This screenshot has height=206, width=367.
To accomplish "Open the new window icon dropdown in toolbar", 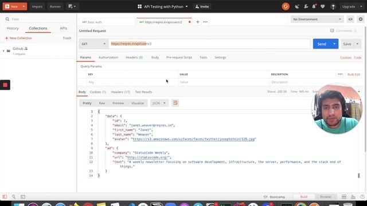I will (72, 6).
